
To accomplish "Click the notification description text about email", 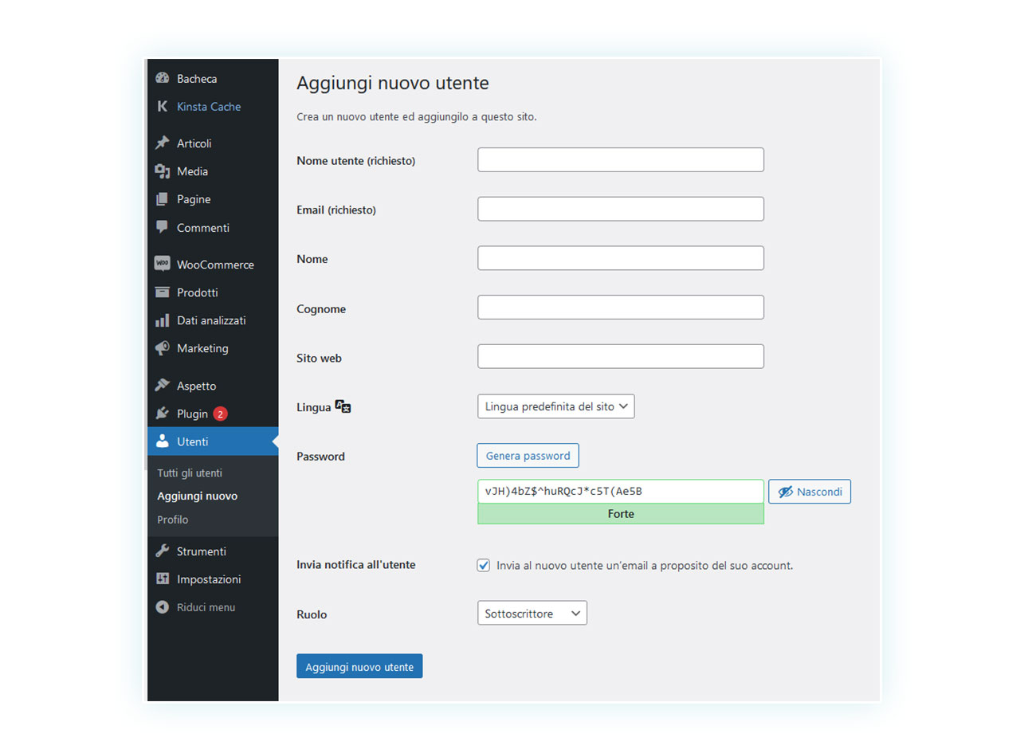I will click(645, 566).
